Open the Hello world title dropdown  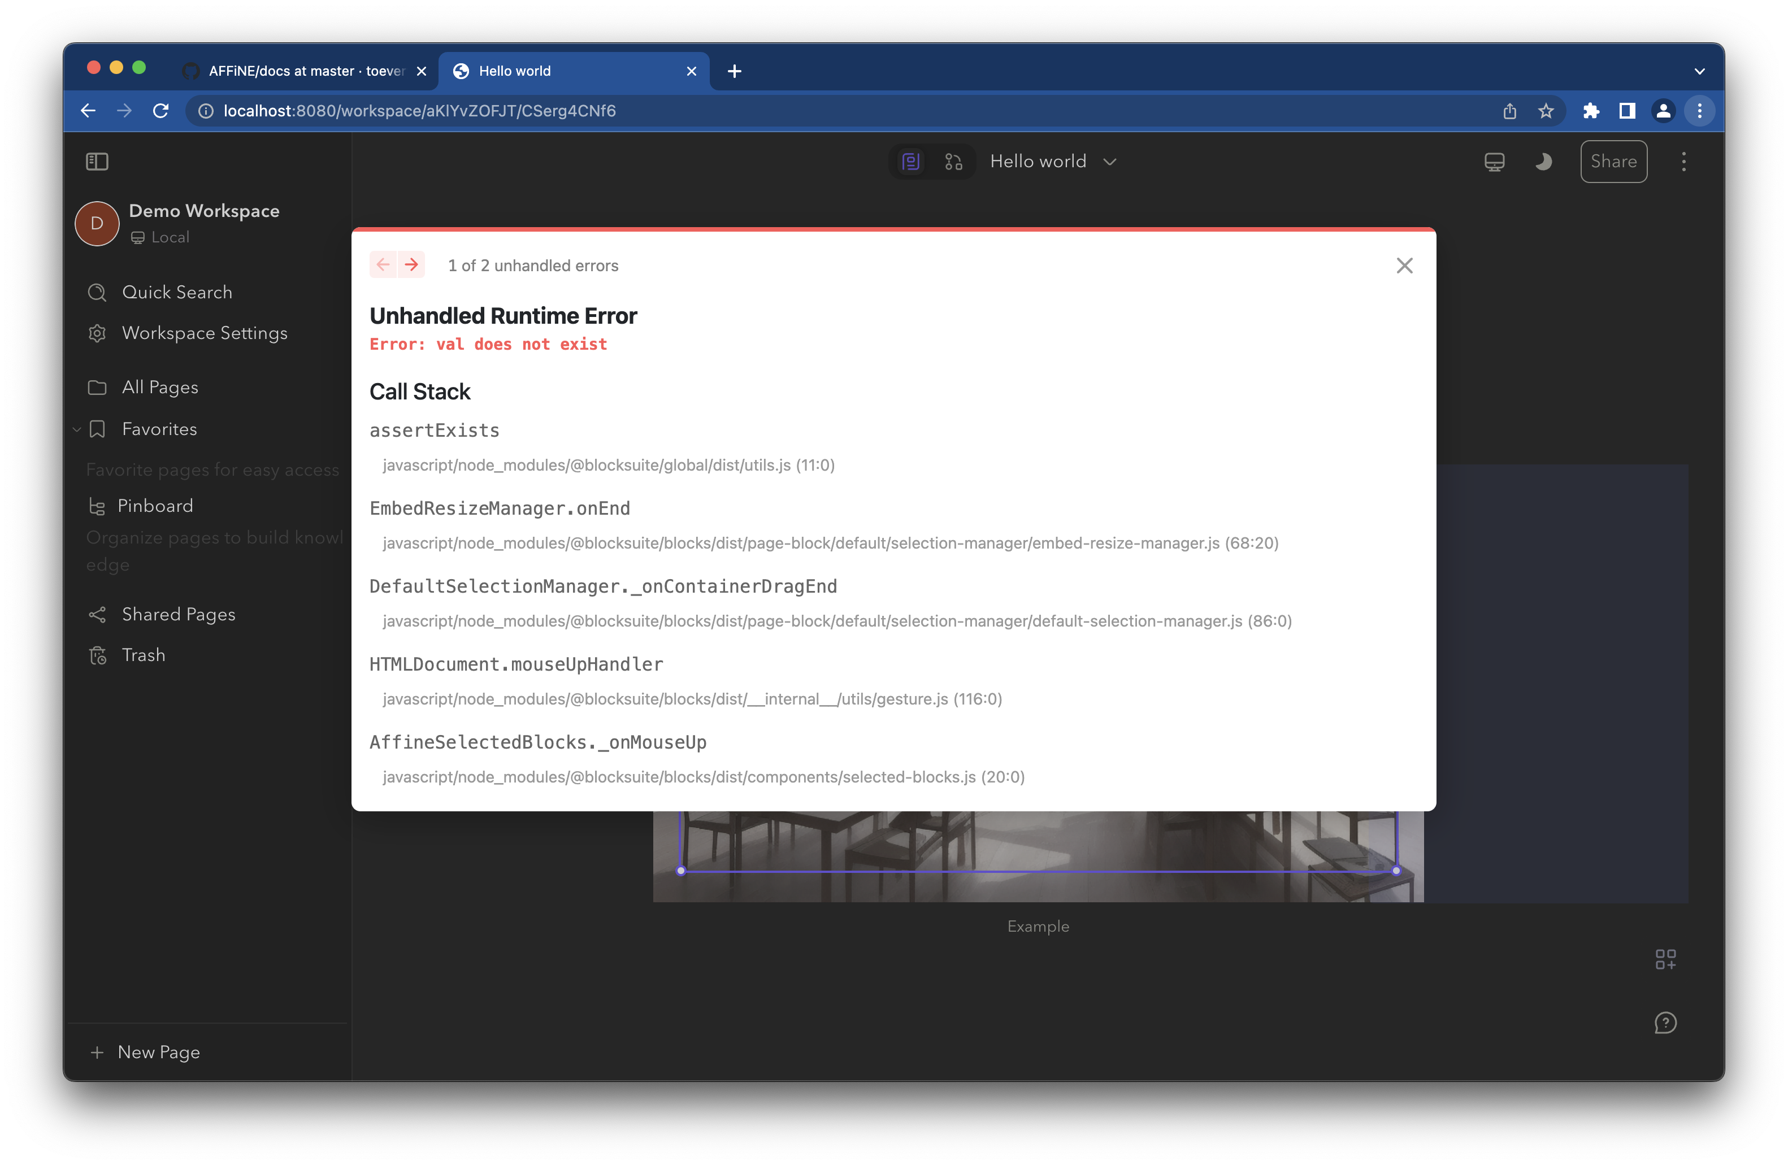pyautogui.click(x=1111, y=161)
